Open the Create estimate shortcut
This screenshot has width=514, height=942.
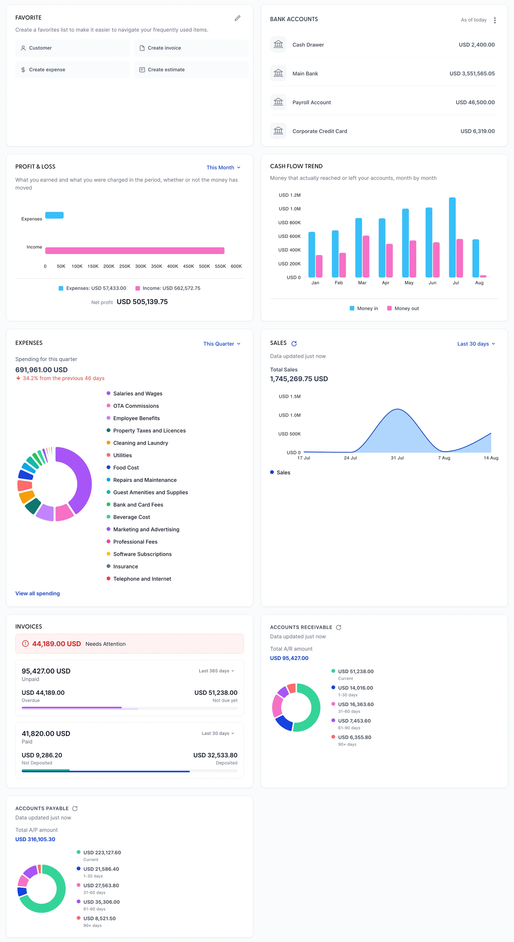pos(191,69)
